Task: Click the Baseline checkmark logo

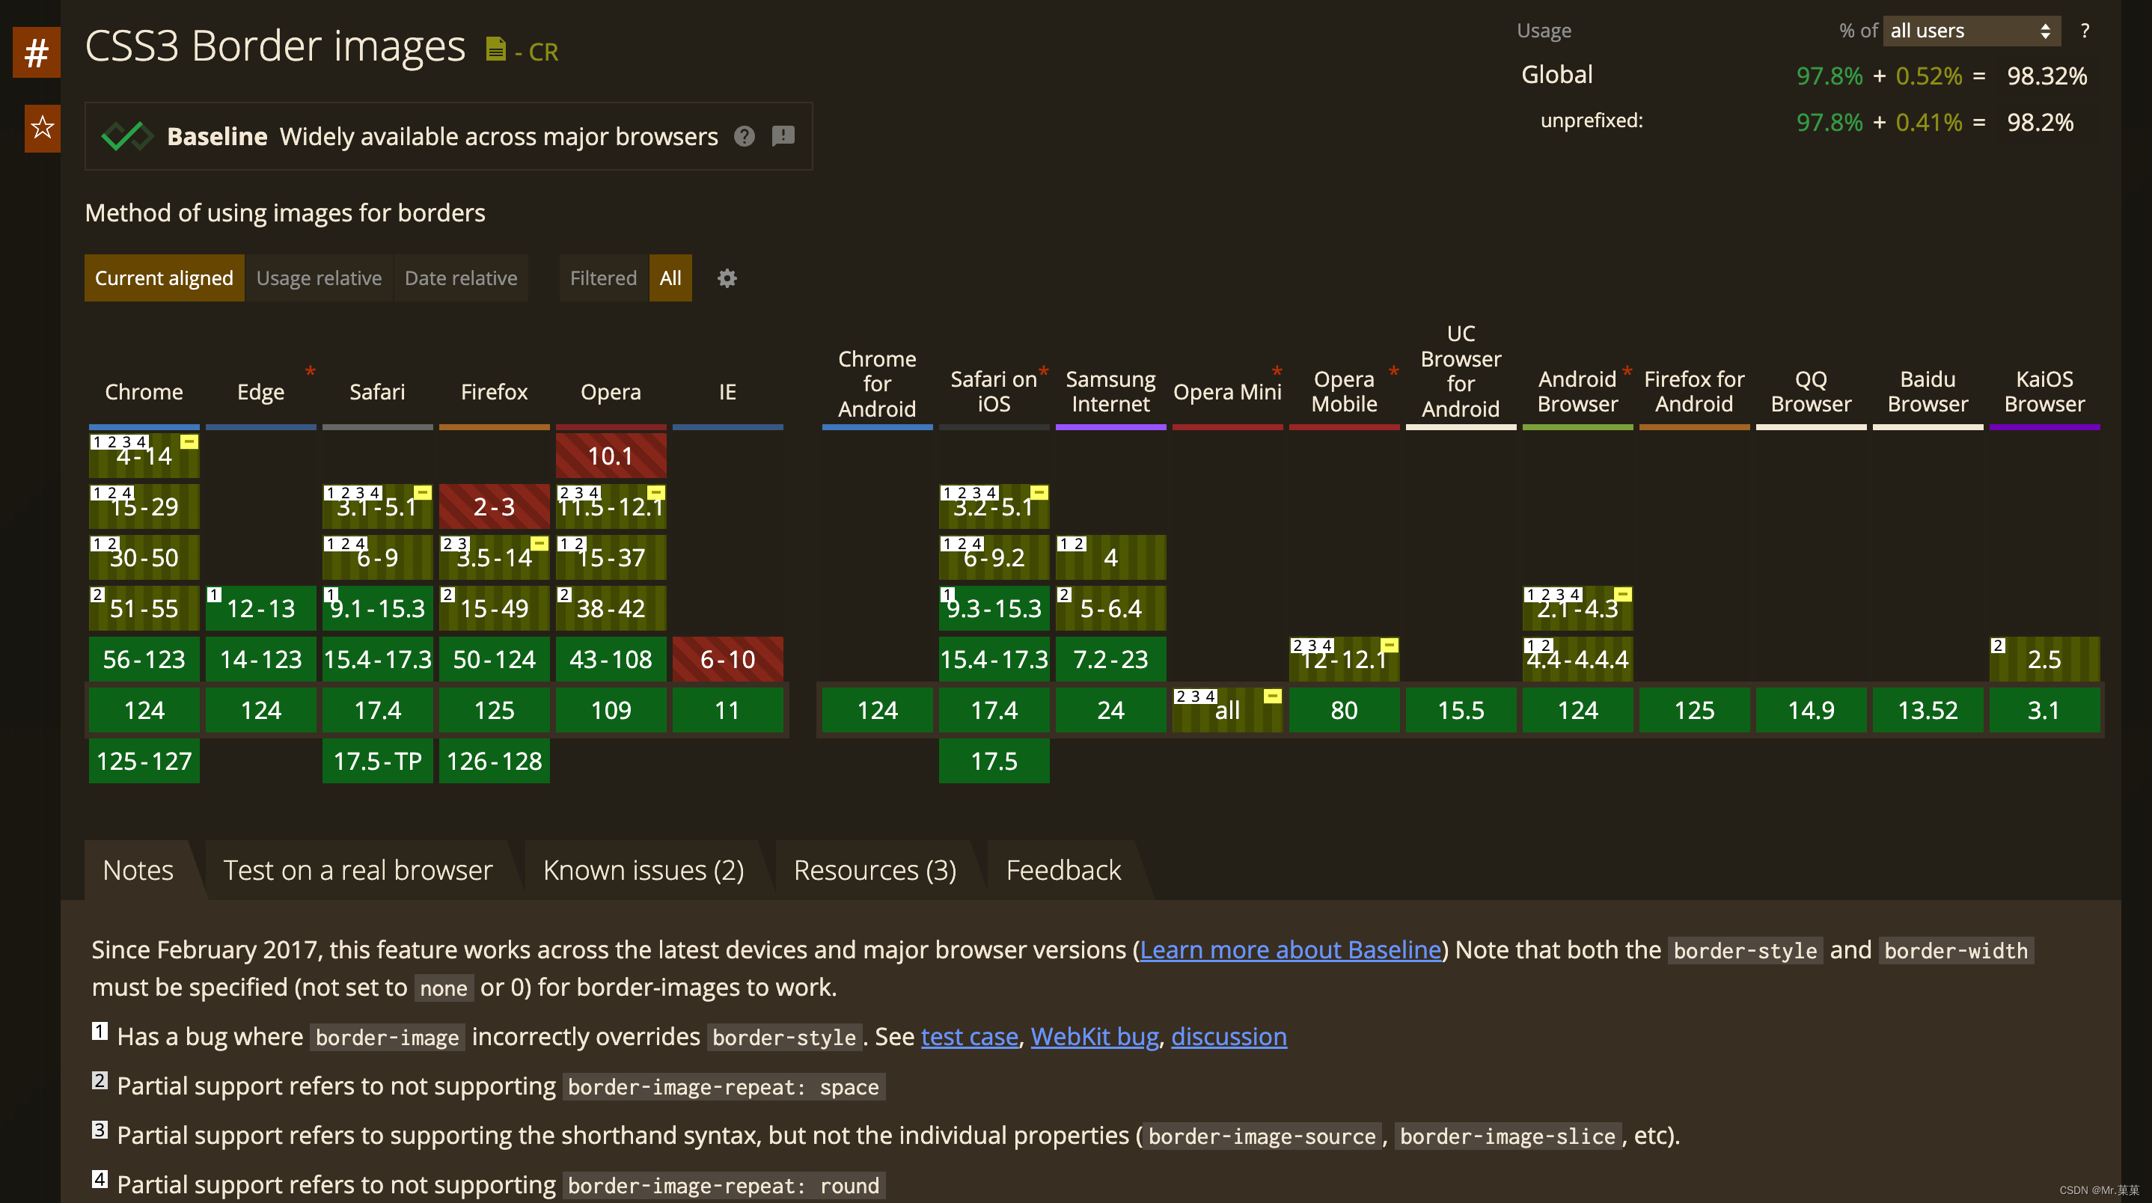Action: coord(127,135)
